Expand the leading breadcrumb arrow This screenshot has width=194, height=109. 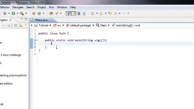pos(32,25)
